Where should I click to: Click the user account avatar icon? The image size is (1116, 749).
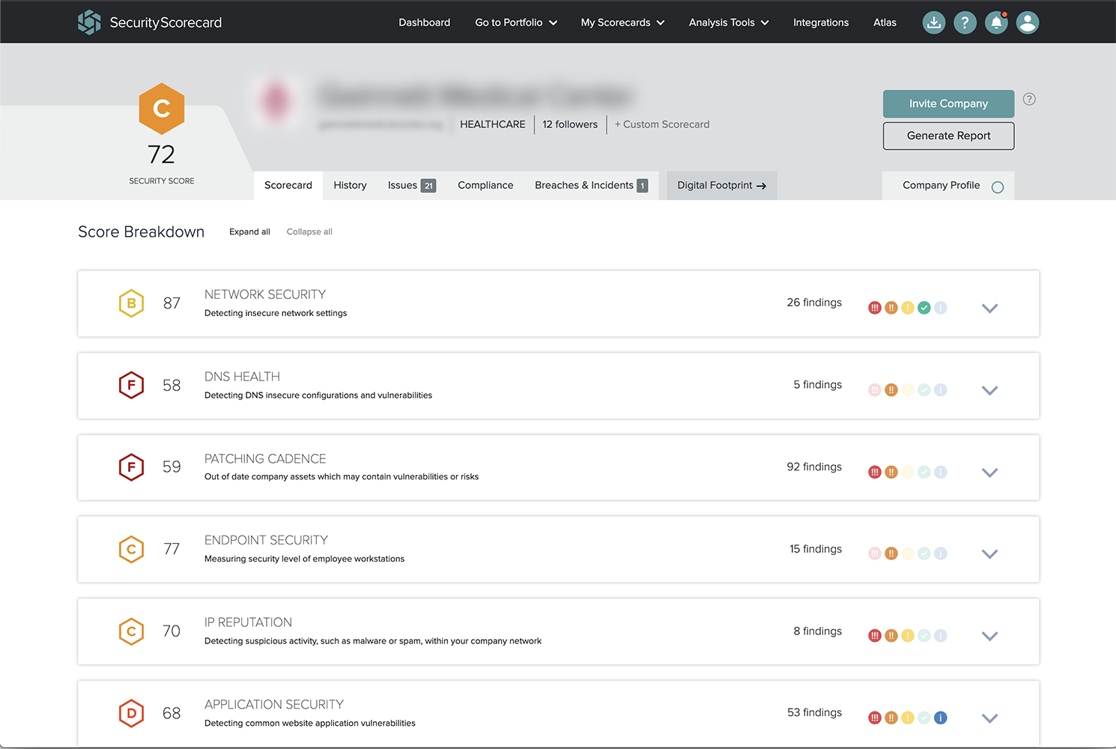coord(1028,22)
